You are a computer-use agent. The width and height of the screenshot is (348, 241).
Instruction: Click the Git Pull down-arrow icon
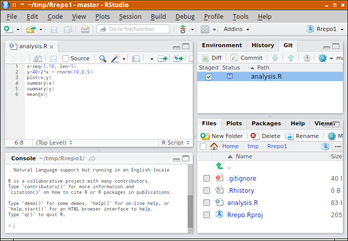click(x=275, y=58)
